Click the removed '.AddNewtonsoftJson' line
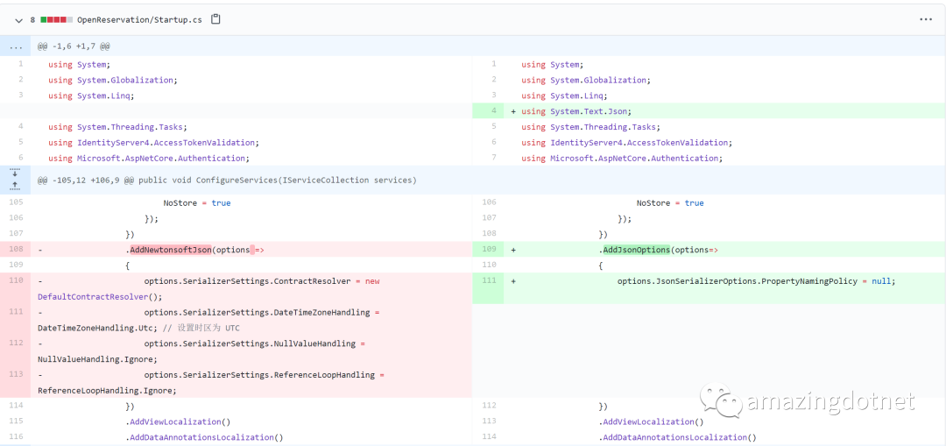Viewport: 946px width, 446px height. coord(236,250)
